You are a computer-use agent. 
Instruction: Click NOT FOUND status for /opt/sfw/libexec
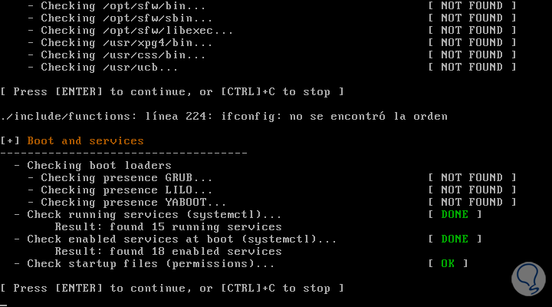click(x=472, y=30)
